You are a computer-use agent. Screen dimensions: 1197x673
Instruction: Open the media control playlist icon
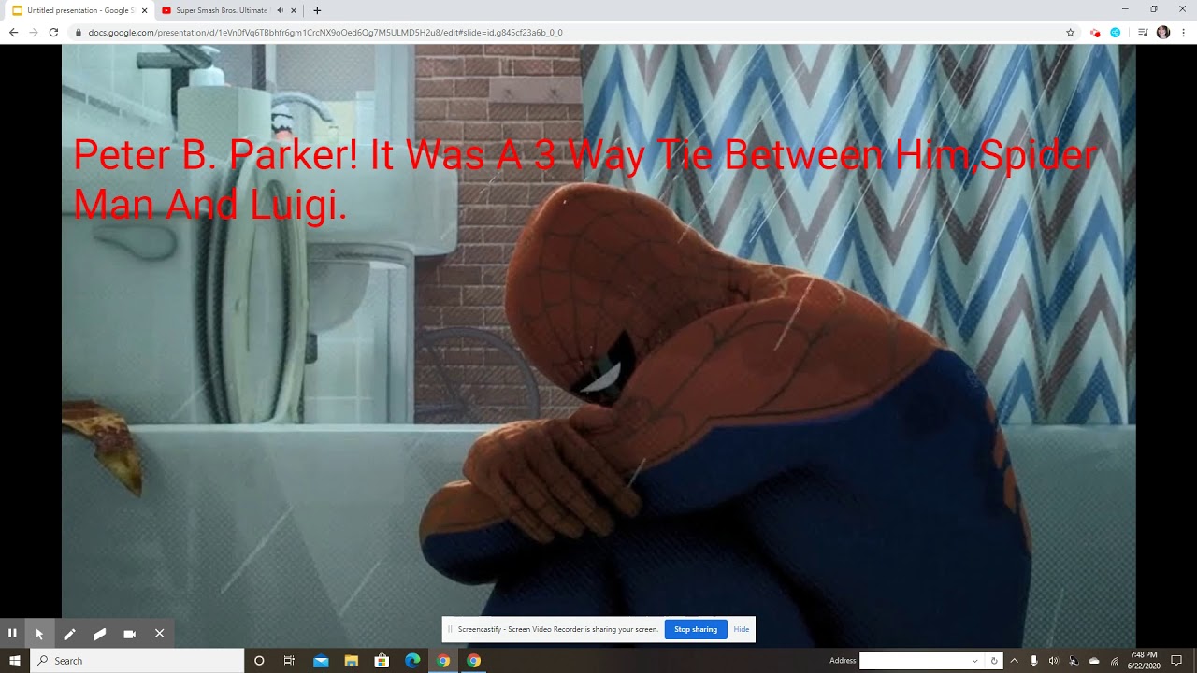point(1143,32)
